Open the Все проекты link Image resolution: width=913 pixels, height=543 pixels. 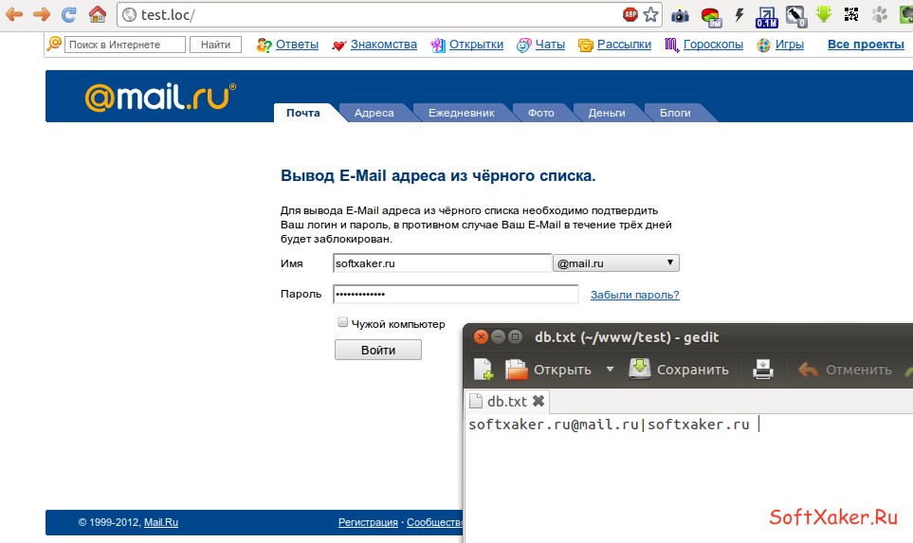tap(866, 45)
